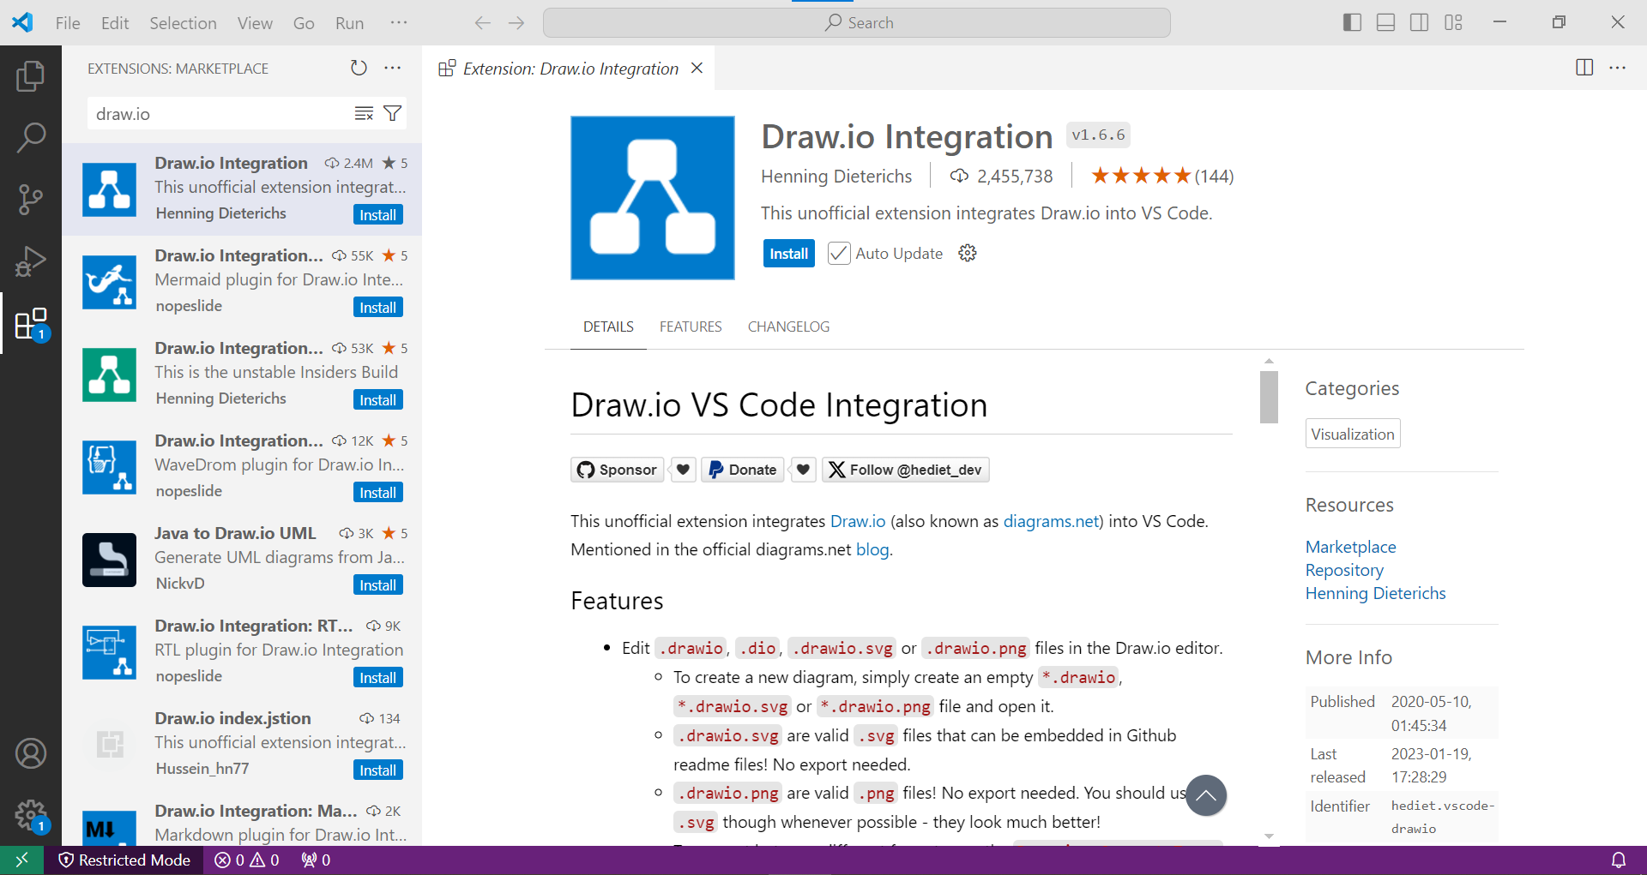1647x875 pixels.
Task: Click the readme vertical scrollbar thumb
Action: 1269,397
